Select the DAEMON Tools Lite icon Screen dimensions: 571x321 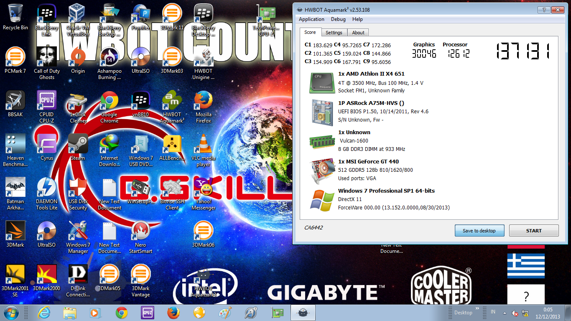[47, 194]
